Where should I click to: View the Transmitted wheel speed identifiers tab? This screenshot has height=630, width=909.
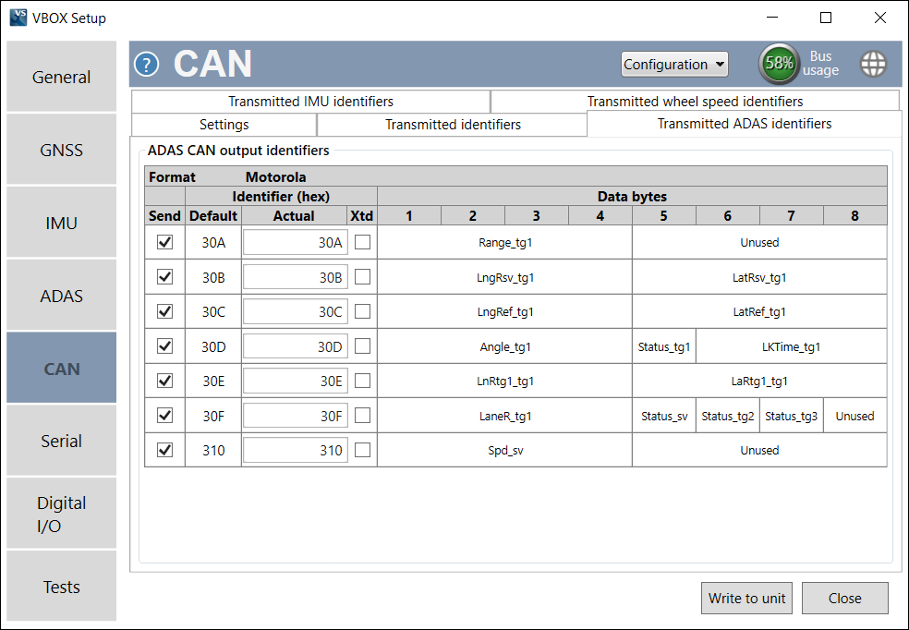click(696, 101)
